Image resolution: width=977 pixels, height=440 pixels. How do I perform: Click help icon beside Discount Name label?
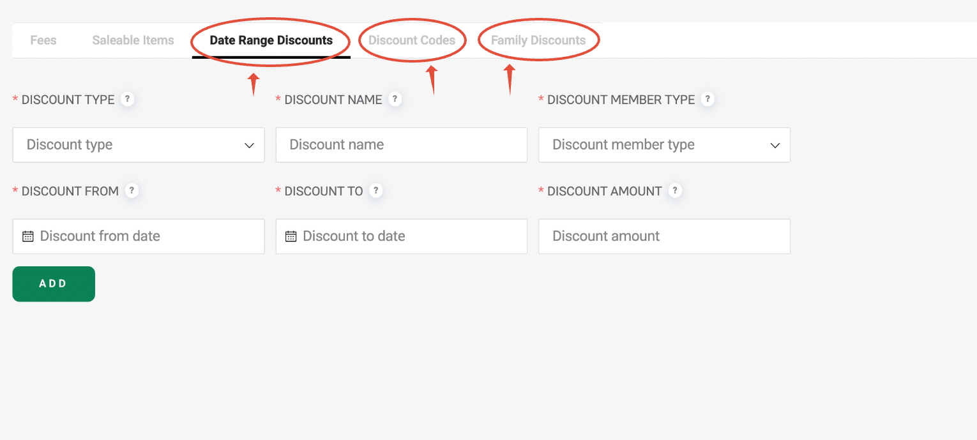(x=395, y=100)
